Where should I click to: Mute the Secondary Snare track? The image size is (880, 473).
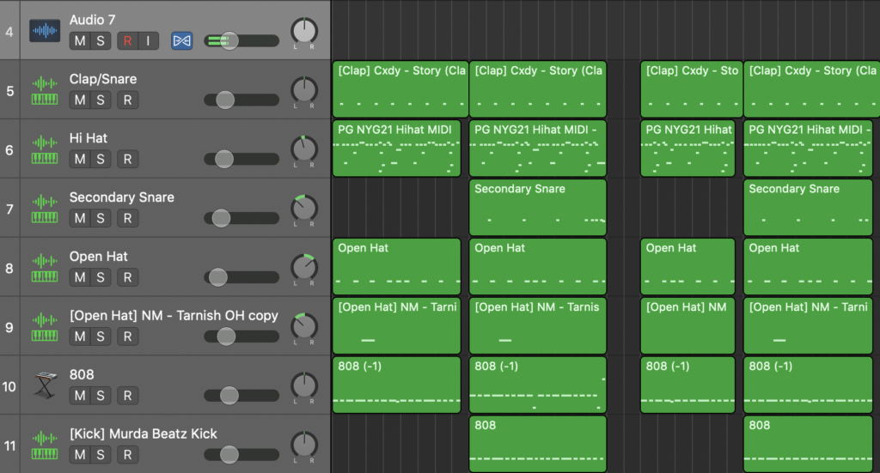coord(80,219)
